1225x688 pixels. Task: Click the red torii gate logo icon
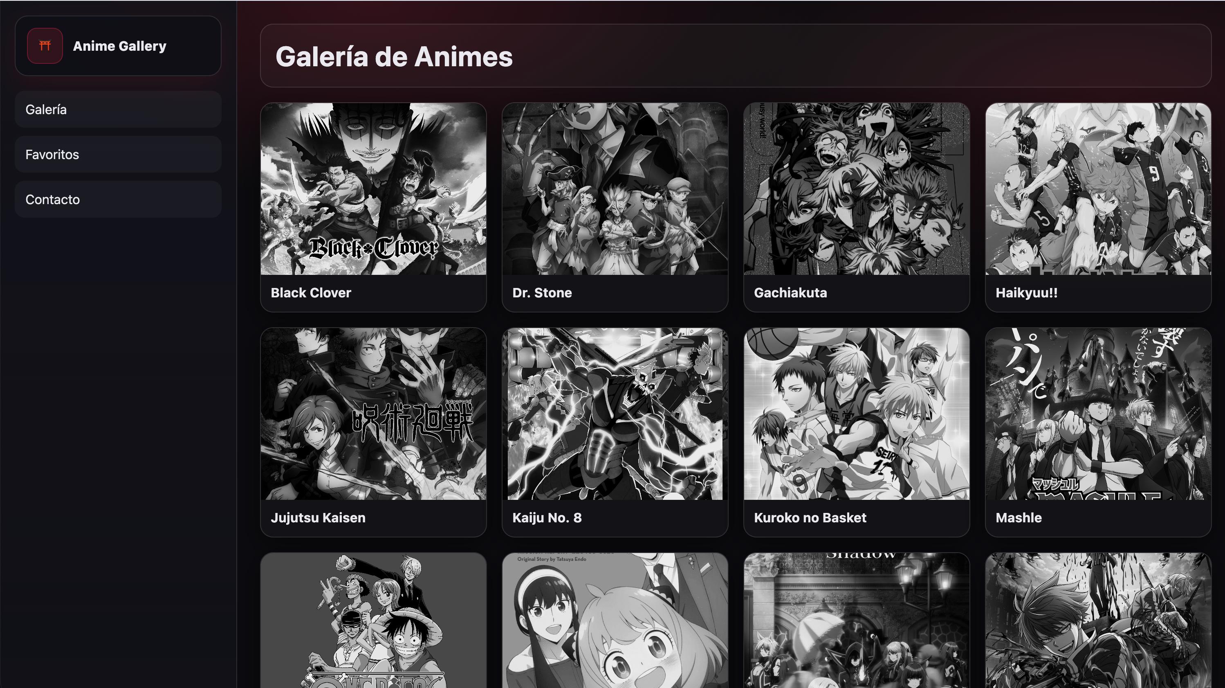click(x=45, y=46)
